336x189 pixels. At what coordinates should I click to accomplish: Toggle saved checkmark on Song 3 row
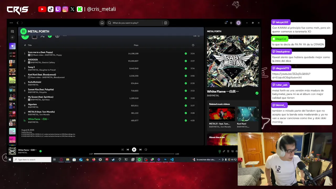(186, 69)
